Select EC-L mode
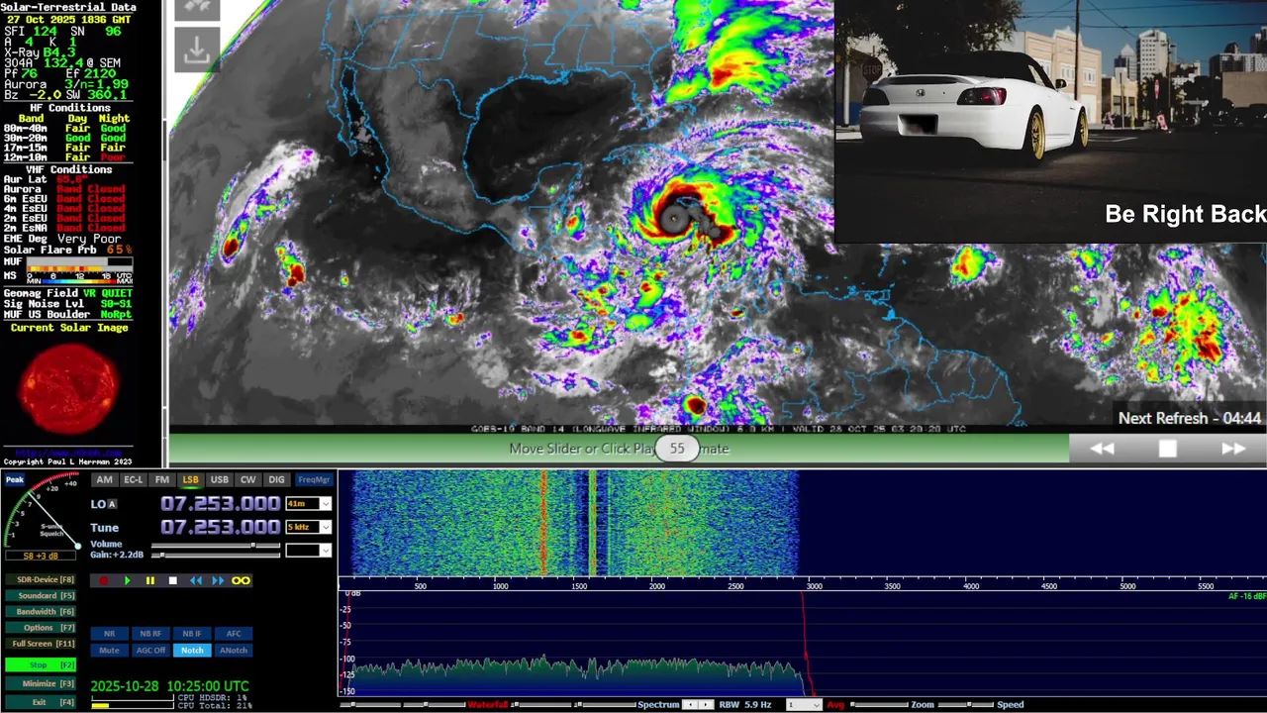 133,480
